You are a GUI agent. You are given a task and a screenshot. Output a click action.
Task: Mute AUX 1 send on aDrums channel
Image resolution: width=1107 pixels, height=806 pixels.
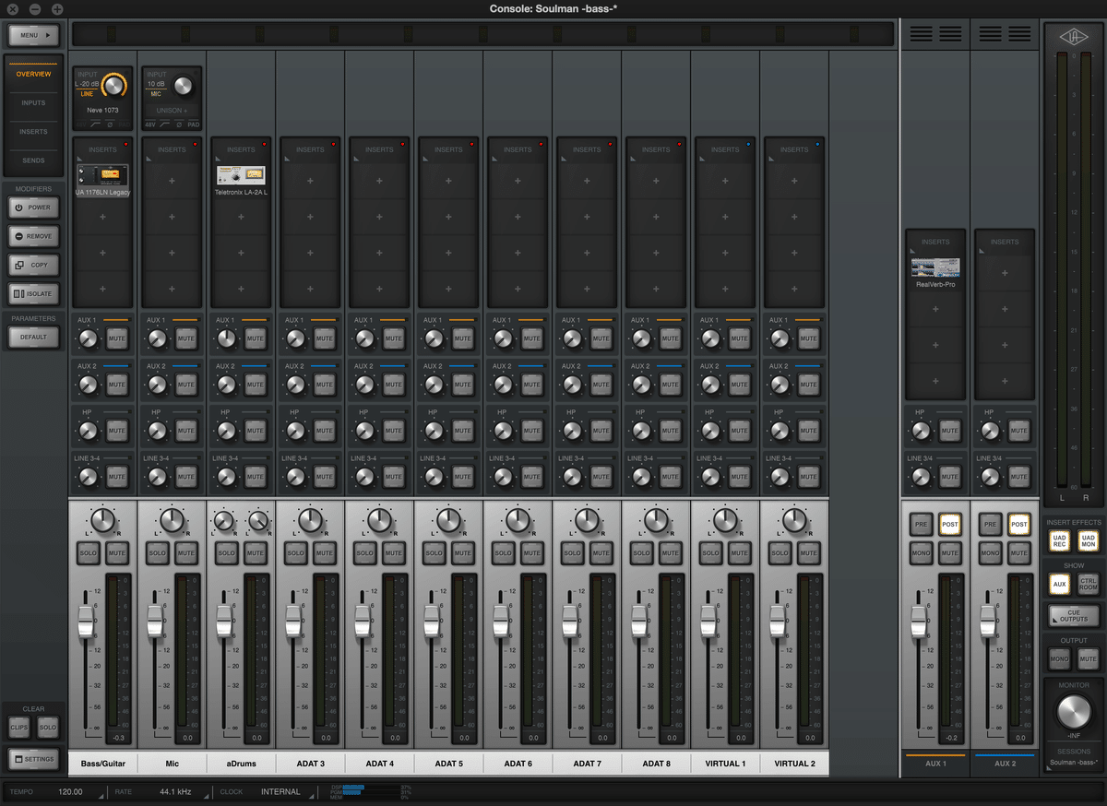(x=255, y=339)
